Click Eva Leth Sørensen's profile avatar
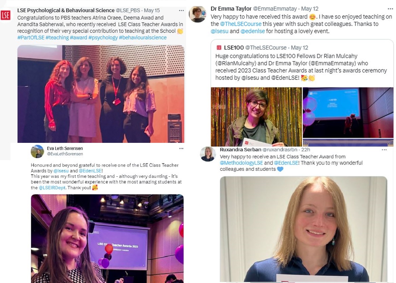The width and height of the screenshot is (396, 283). pos(37,152)
